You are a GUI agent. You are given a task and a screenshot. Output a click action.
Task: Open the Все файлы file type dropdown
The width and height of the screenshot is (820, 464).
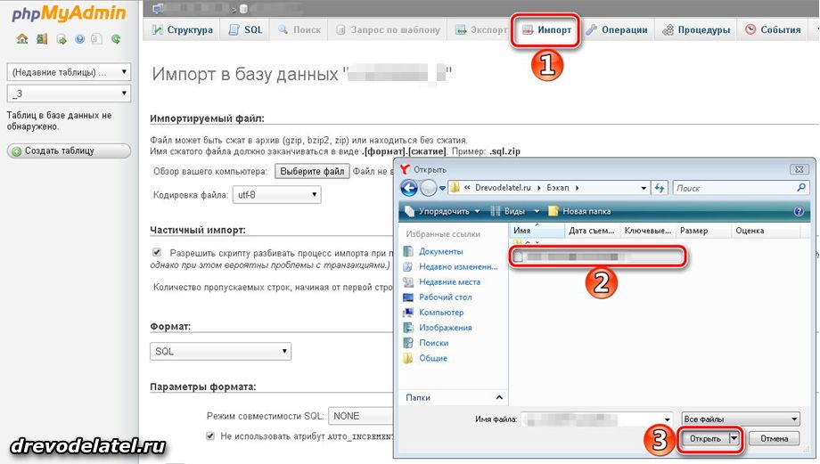pyautogui.click(x=739, y=419)
